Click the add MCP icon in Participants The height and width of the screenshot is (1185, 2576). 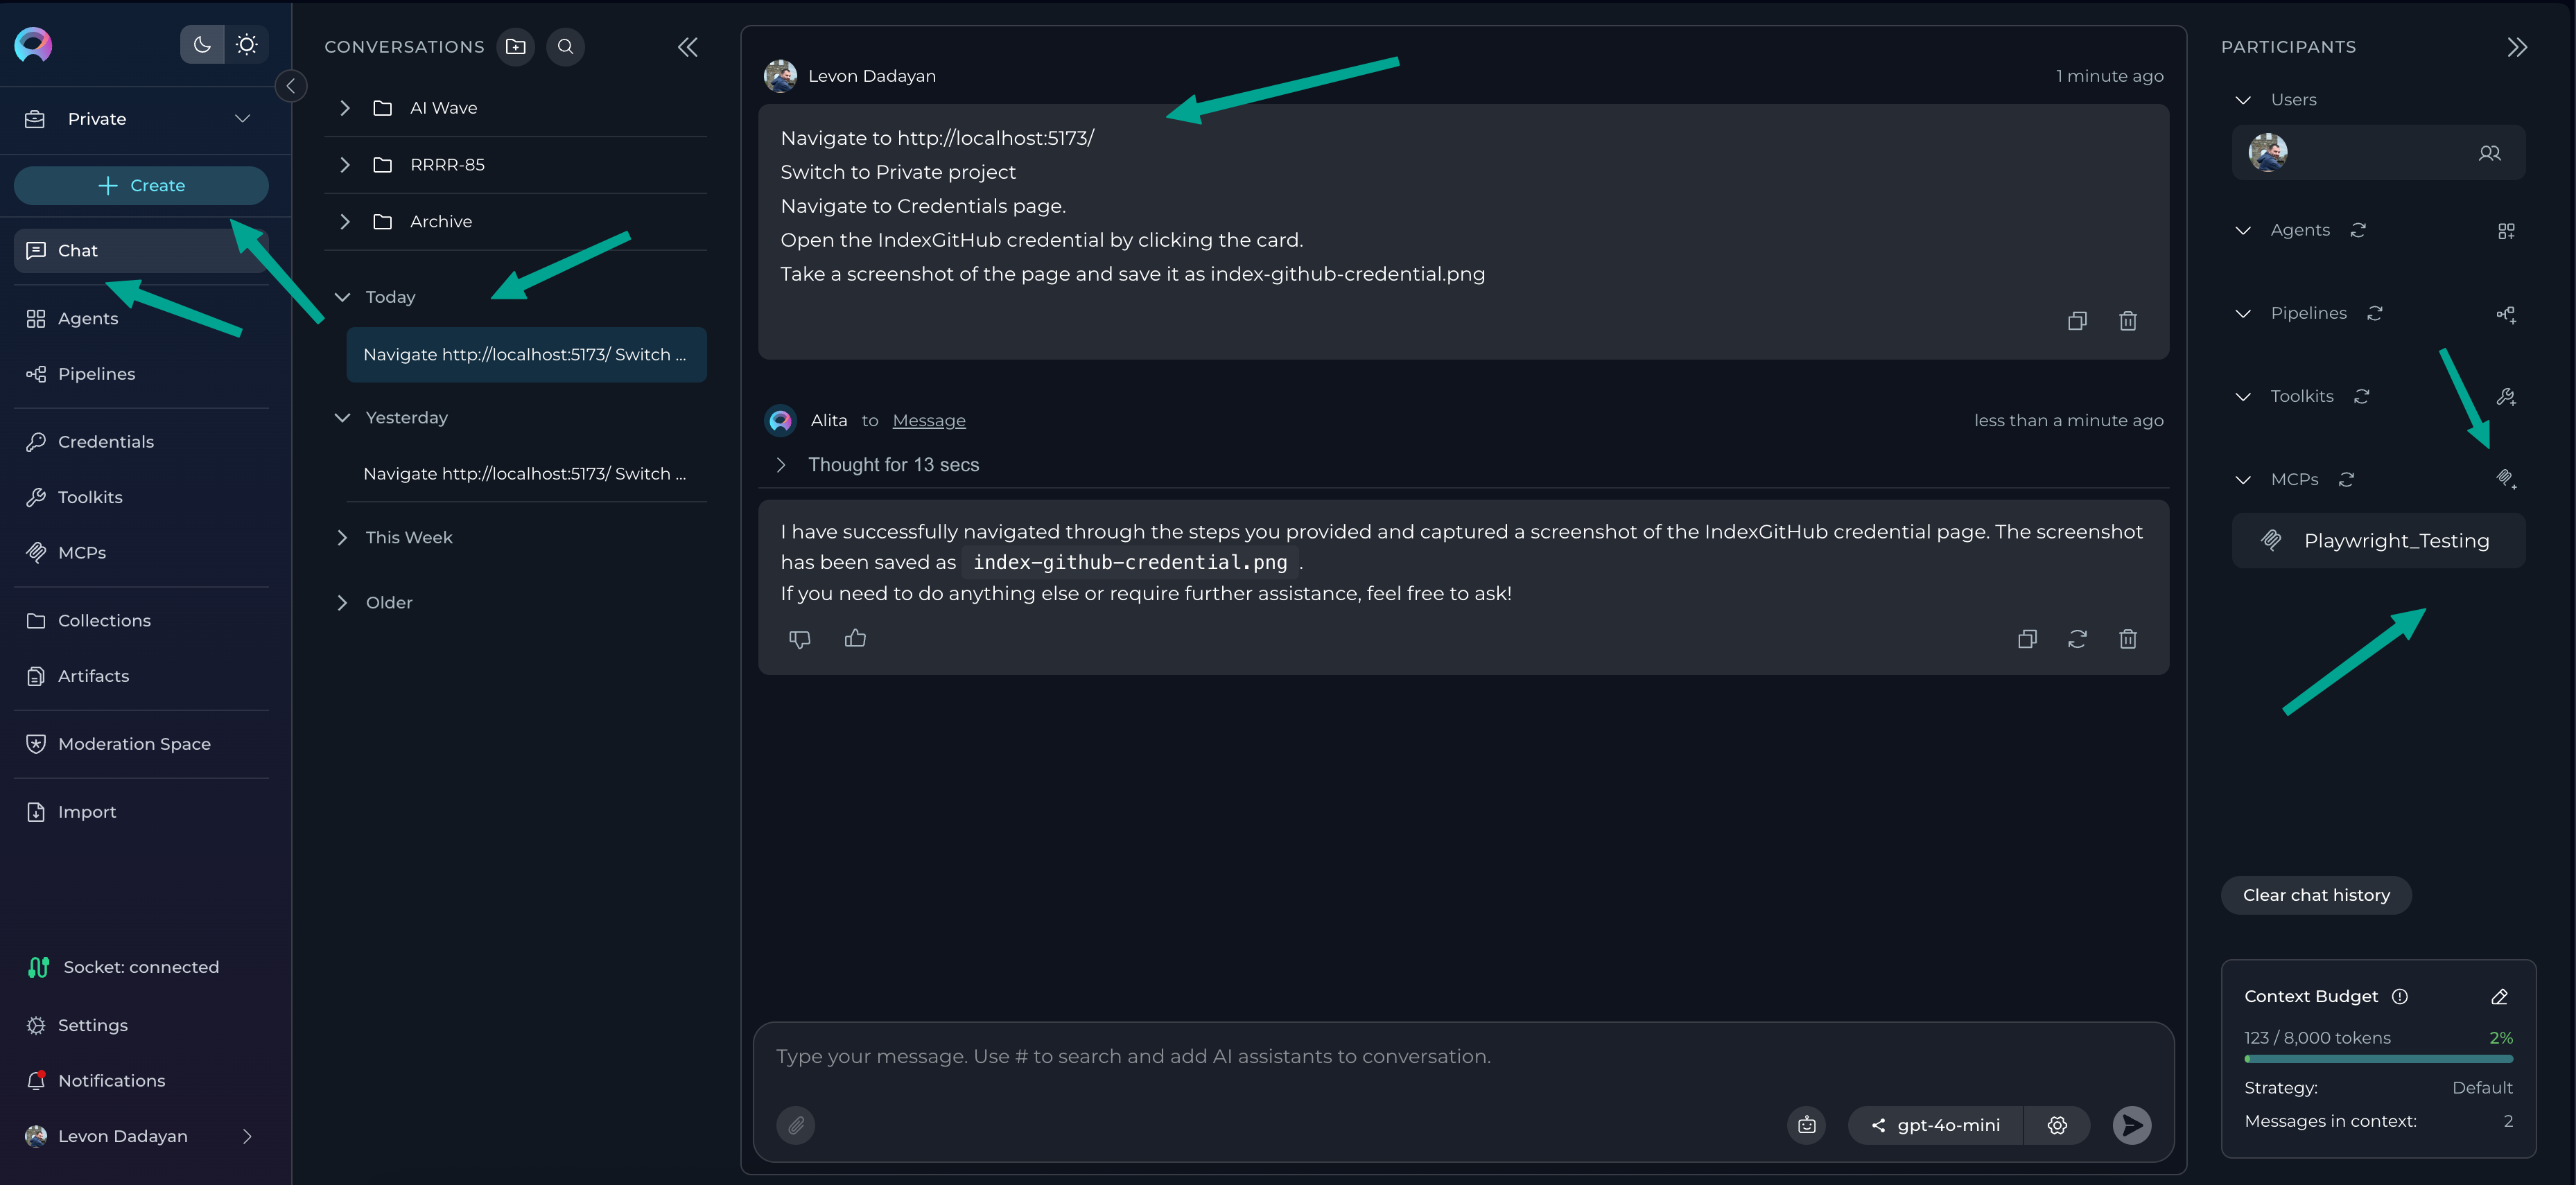(x=2506, y=480)
